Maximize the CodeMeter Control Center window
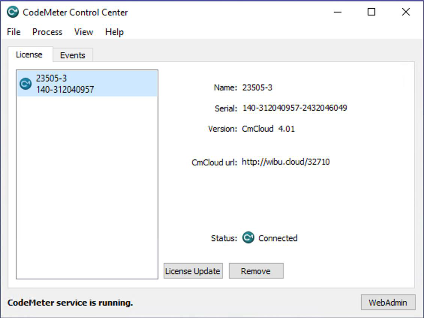The height and width of the screenshot is (318, 424). (371, 12)
